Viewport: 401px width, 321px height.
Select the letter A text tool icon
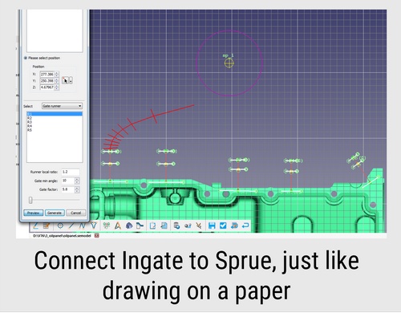[x=118, y=226]
